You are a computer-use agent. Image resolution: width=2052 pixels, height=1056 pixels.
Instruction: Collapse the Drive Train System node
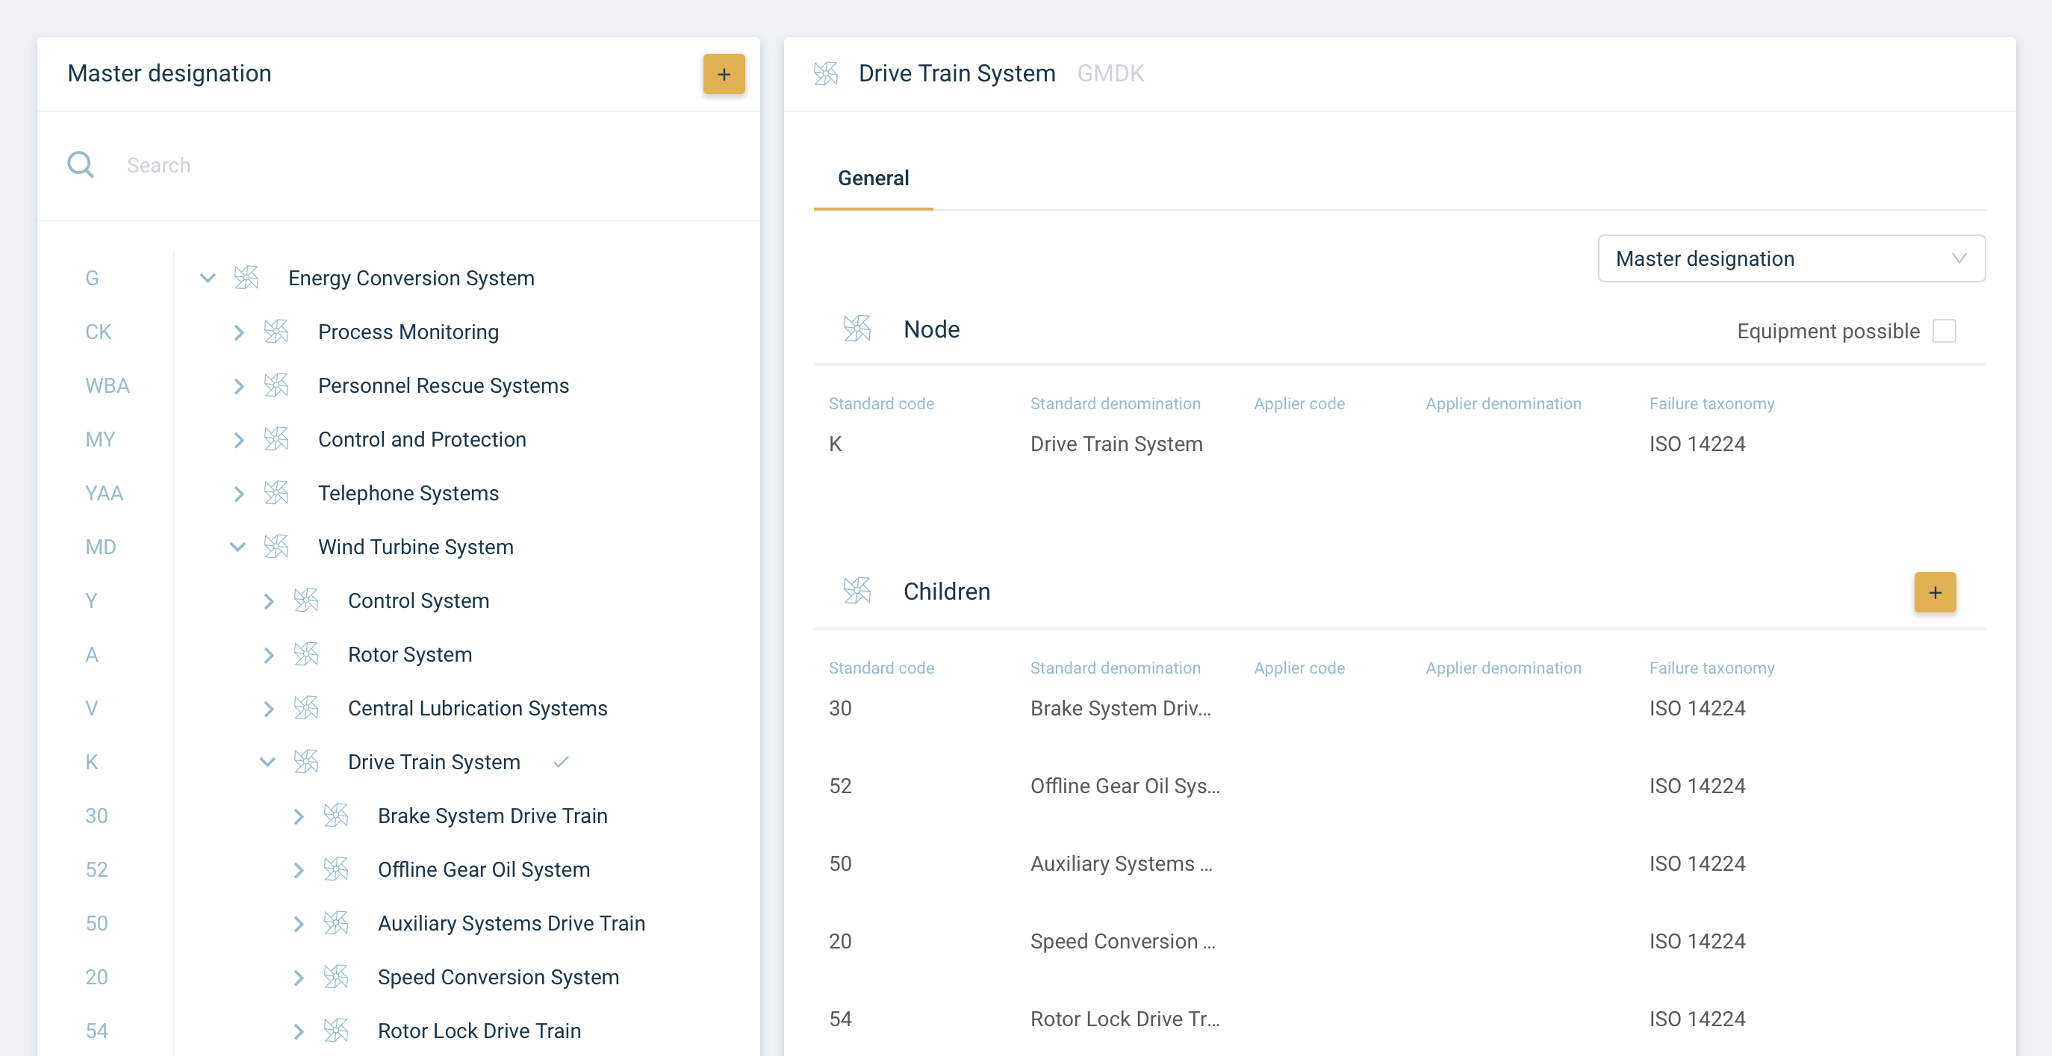[267, 761]
